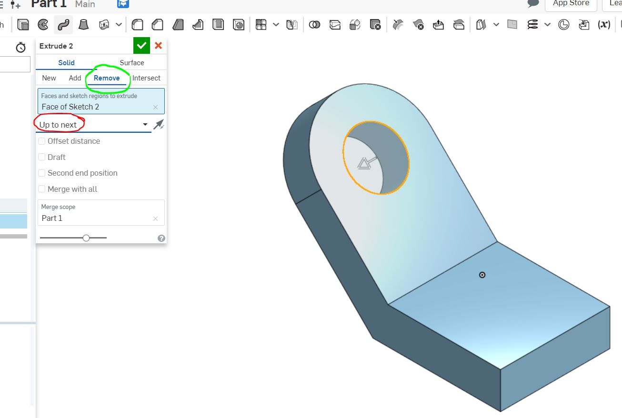This screenshot has width=622, height=418.
Task: Open the Revolve tool
Action: [43, 24]
